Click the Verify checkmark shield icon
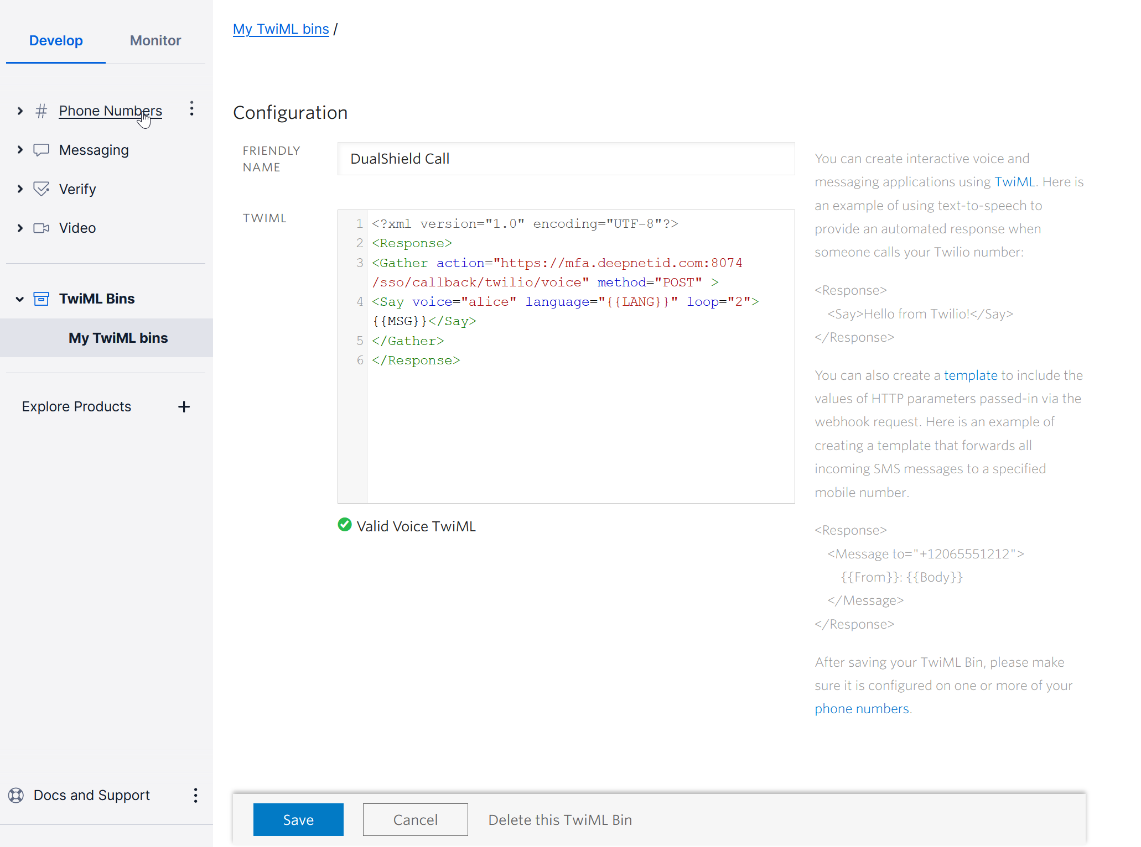The height and width of the screenshot is (847, 1141). tap(41, 189)
